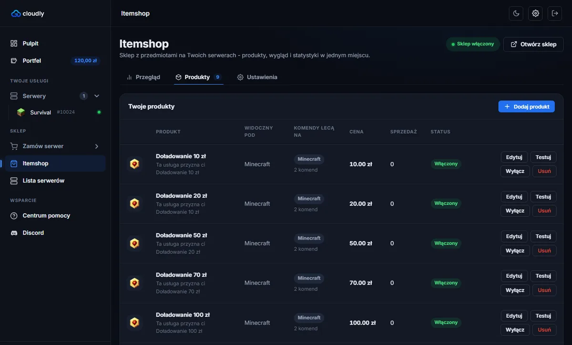This screenshot has height=345, width=572.
Task: Click product icon for Doładowanie 10 zł
Action: 134,164
